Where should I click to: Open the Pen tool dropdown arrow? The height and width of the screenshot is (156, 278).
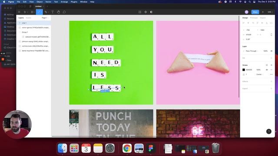pyautogui.click(x=48, y=12)
